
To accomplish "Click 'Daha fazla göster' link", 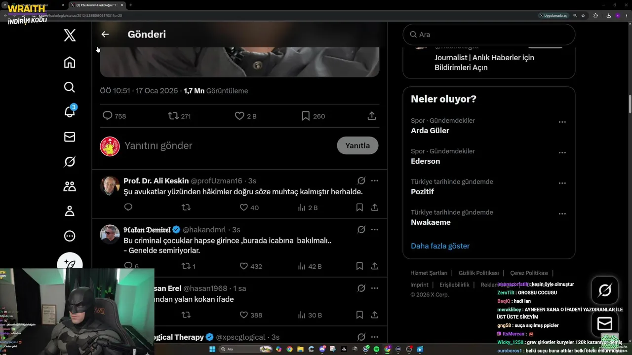I will [x=440, y=246].
